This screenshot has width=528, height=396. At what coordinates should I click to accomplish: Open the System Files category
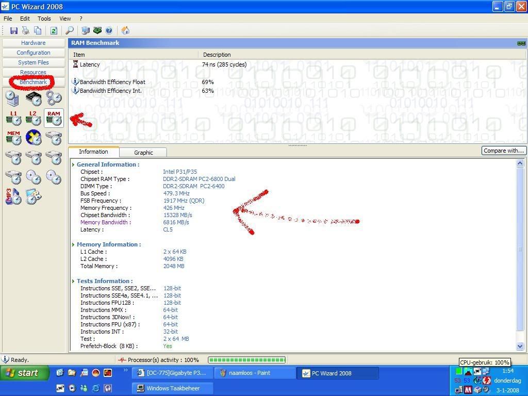[x=34, y=62]
